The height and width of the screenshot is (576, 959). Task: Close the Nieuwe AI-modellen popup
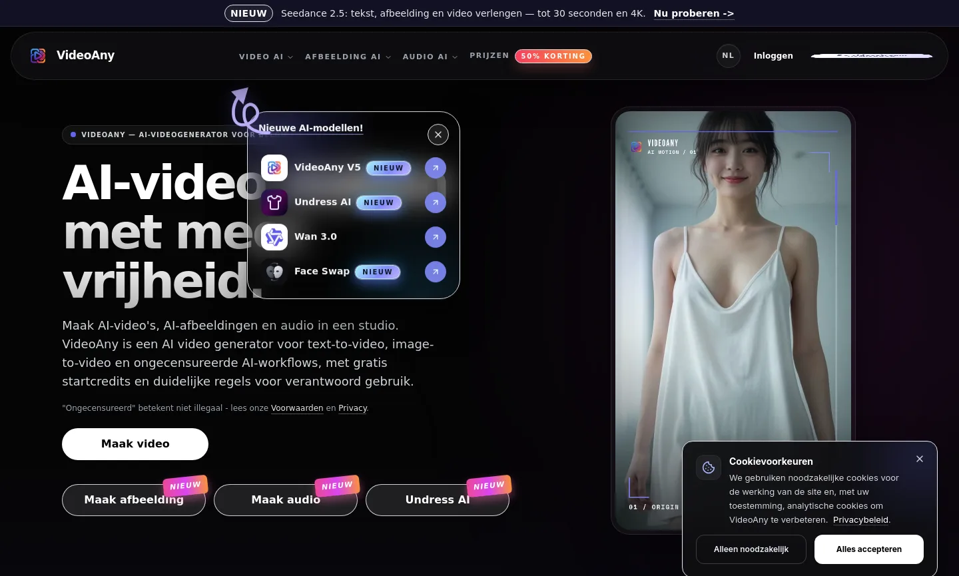pos(438,135)
